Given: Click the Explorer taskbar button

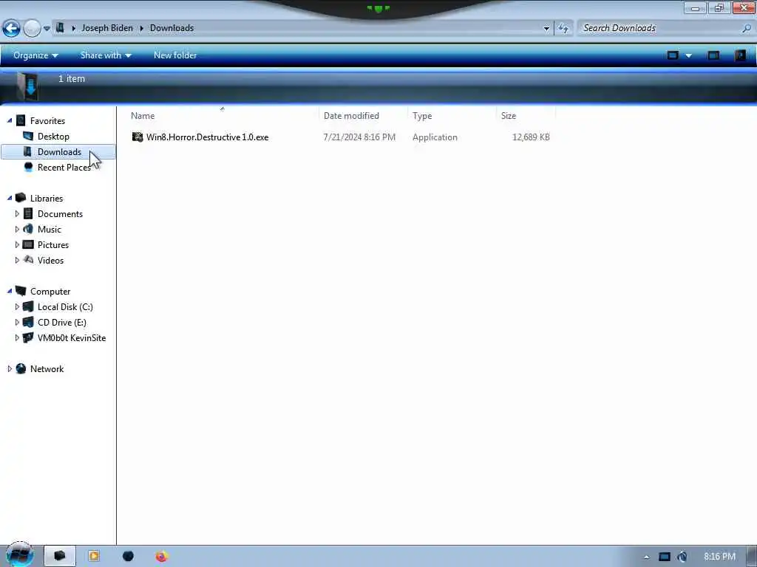Looking at the screenshot, I should tap(60, 556).
